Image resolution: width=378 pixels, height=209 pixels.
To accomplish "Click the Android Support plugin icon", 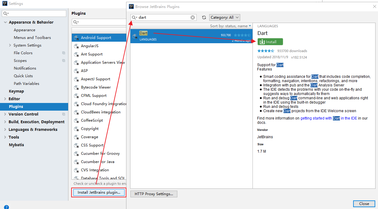I will (x=76, y=38).
